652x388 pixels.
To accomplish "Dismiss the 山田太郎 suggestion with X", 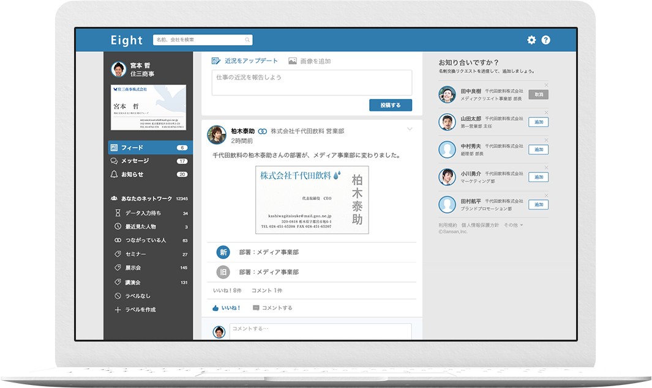I will pyautogui.click(x=546, y=112).
